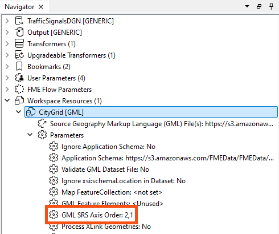
Task: Collapse the CityGrid [GML] node
Action: coord(19,112)
